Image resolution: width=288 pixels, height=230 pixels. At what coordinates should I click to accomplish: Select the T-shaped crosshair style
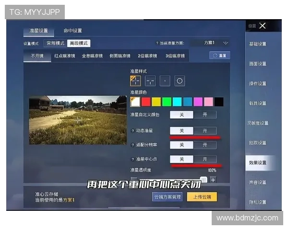pyautogui.click(x=150, y=80)
